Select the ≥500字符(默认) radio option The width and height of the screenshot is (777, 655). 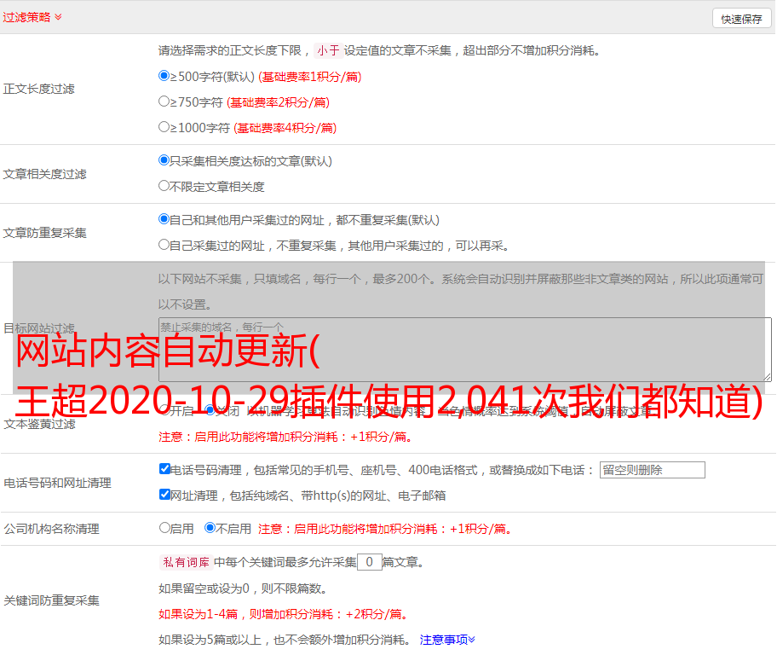click(x=164, y=76)
